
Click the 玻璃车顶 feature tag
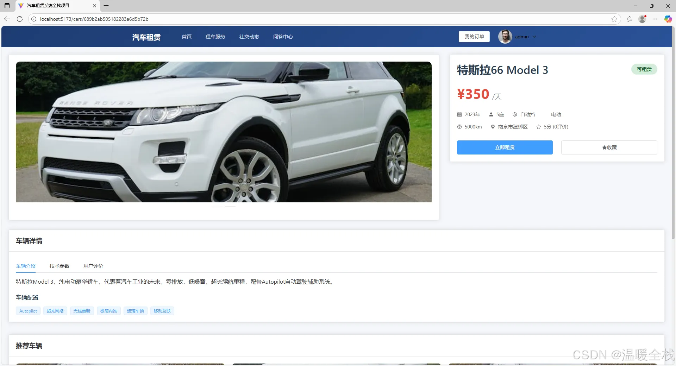(x=136, y=311)
